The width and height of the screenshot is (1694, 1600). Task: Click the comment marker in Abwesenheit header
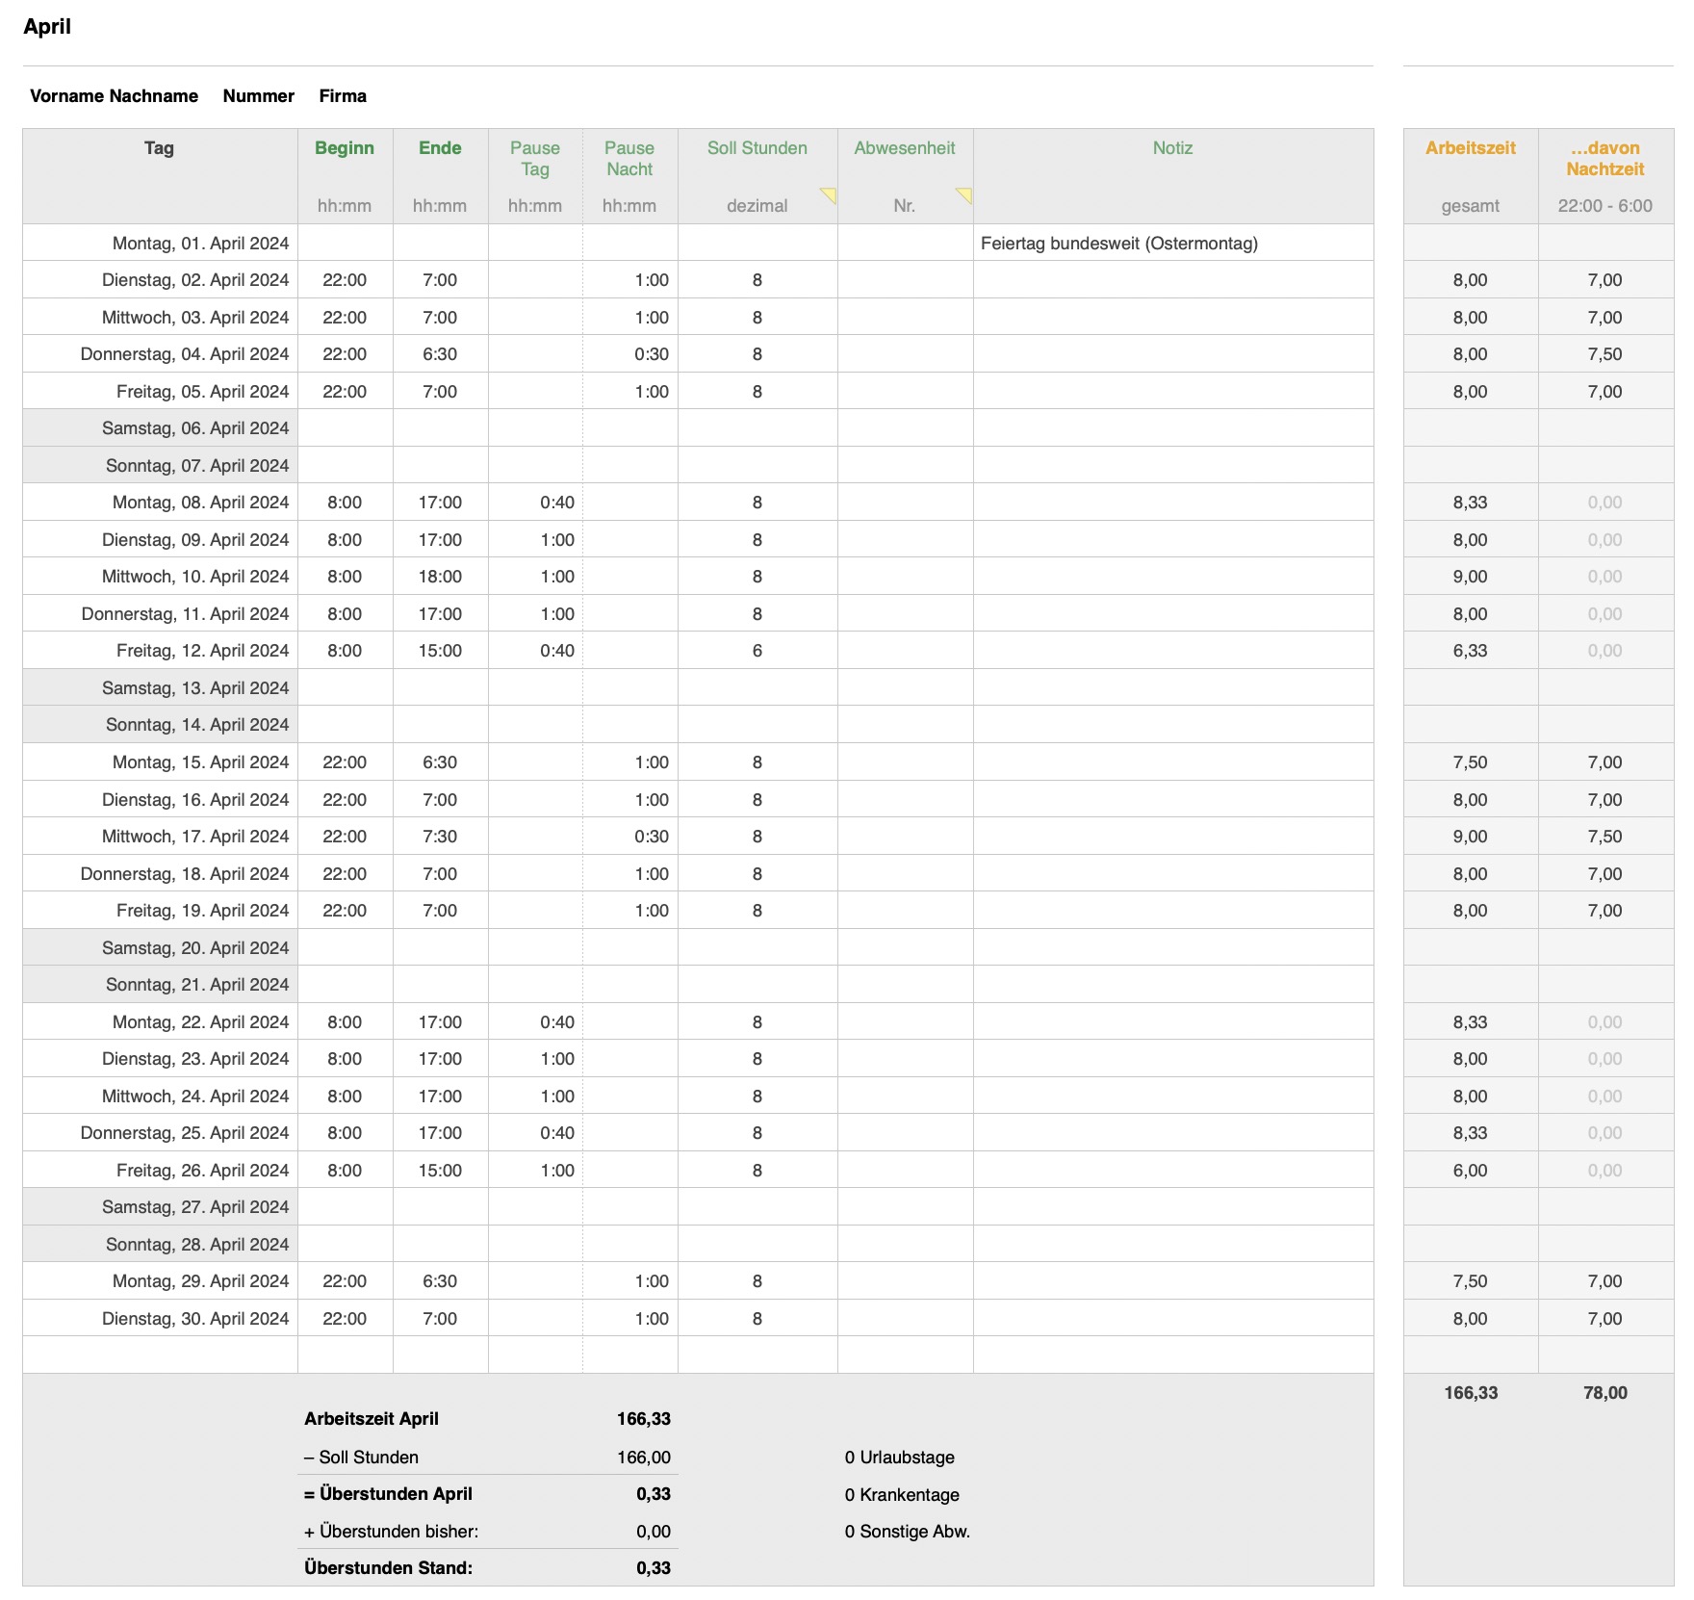pos(964,194)
